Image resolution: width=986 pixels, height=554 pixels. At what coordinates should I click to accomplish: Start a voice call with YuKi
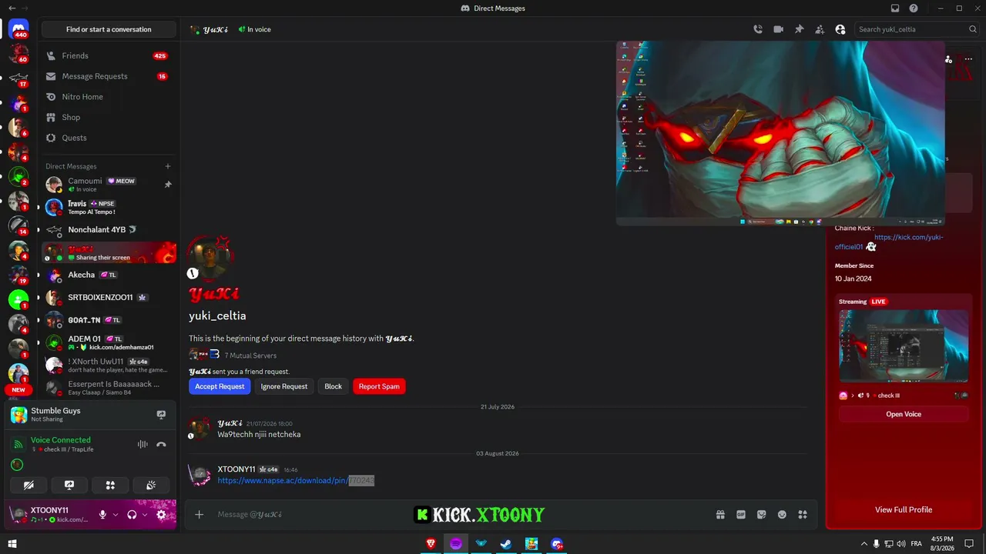pos(758,29)
